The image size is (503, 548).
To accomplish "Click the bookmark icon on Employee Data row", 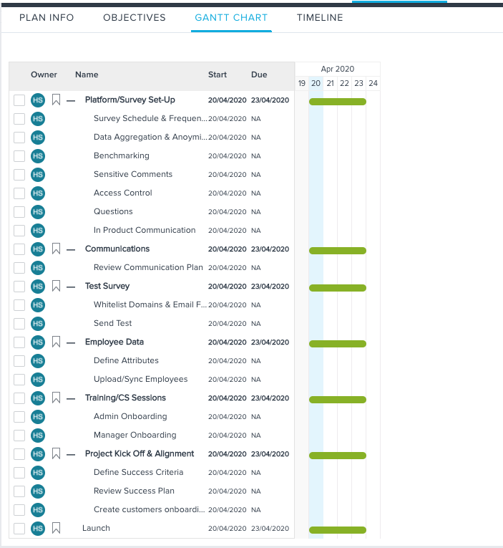I will point(56,342).
